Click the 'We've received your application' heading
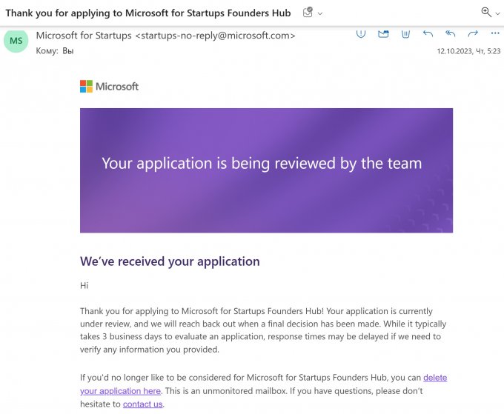The height and width of the screenshot is (414, 504). tap(170, 261)
